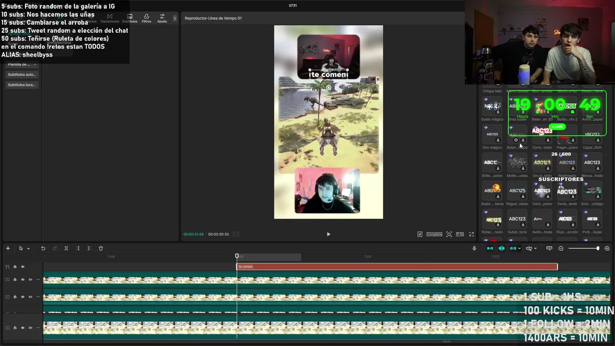Click the 'Reproductor-Línea de tiempo 01' title
Image resolution: width=615 pixels, height=346 pixels.
pyautogui.click(x=213, y=18)
